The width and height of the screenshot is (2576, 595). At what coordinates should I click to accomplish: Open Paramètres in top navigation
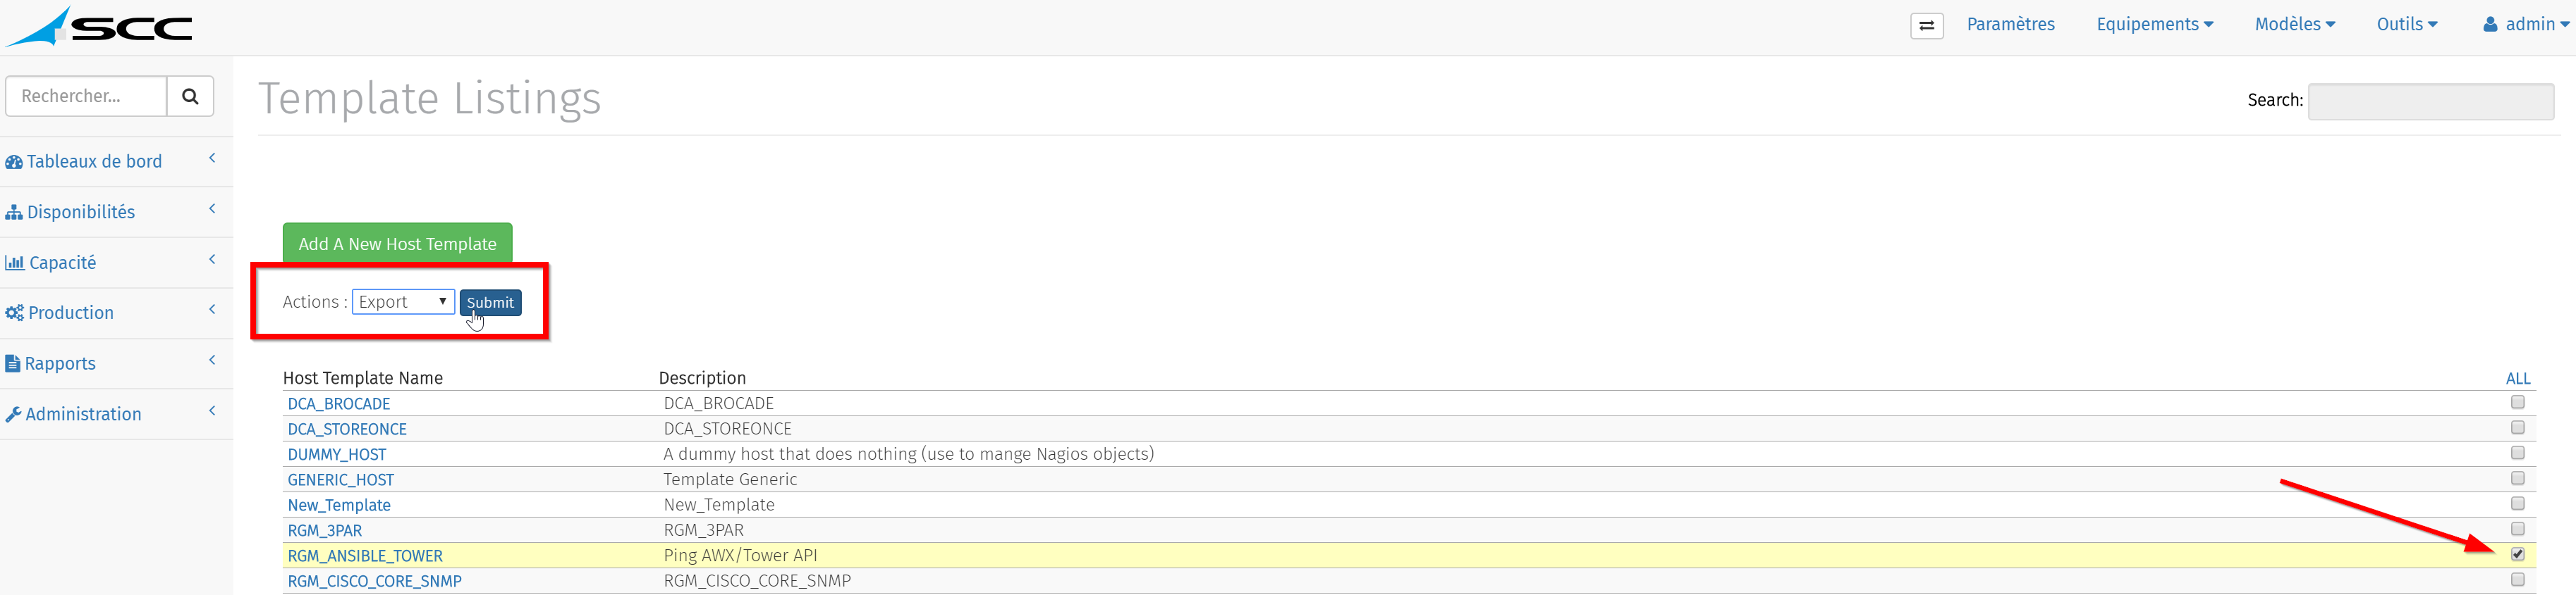pos(2010,24)
